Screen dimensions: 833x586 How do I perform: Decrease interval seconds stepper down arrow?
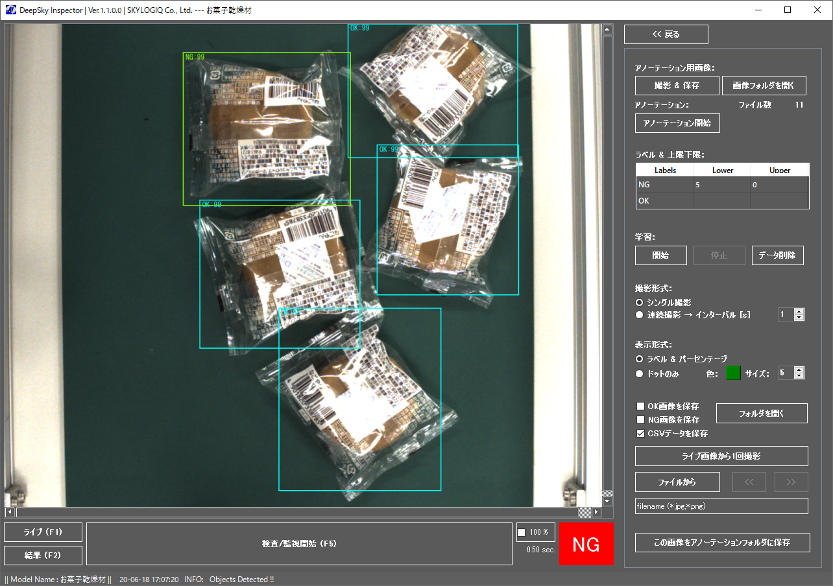point(799,318)
